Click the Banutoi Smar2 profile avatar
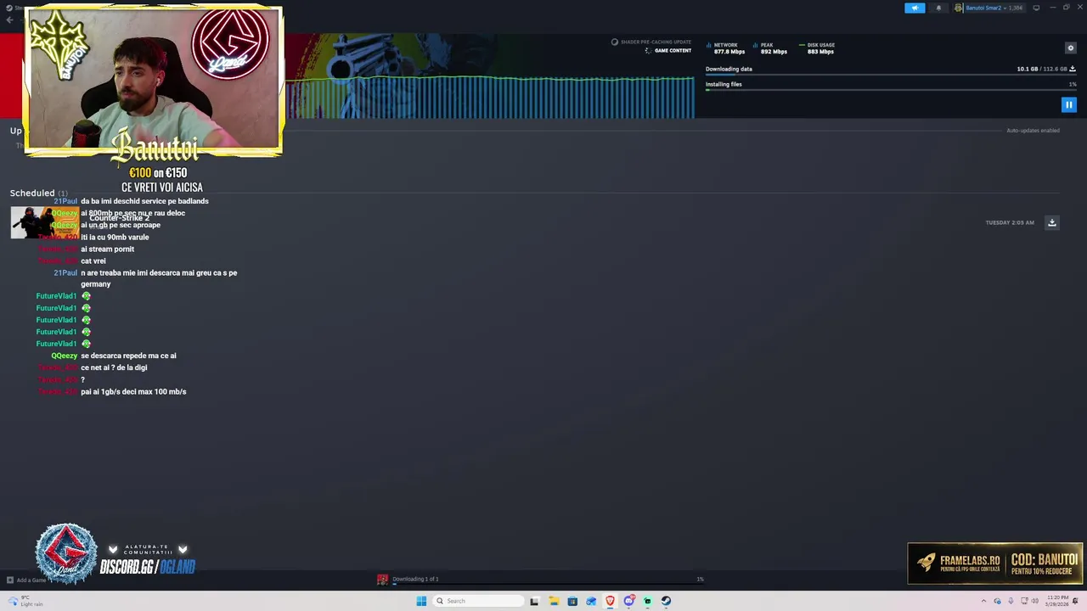Image resolution: width=1087 pixels, height=611 pixels. pyautogui.click(x=959, y=8)
